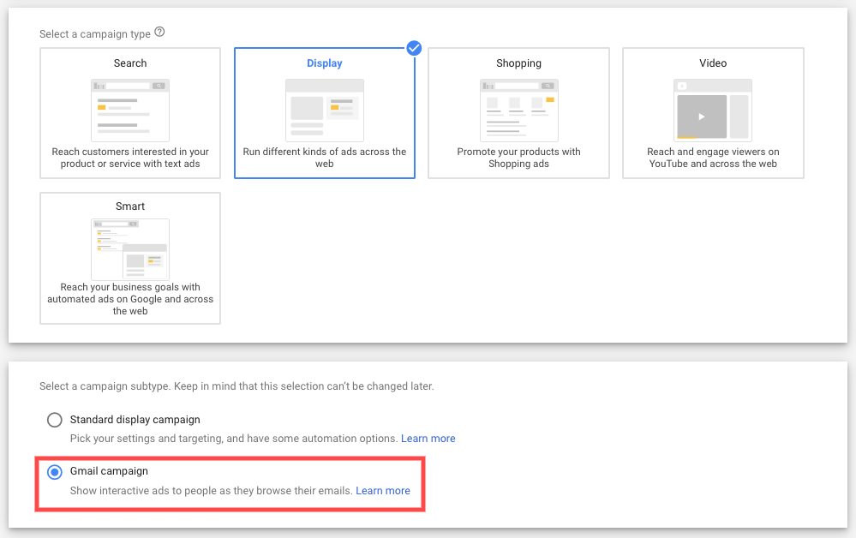Choose the Display campaign type card
856x538 pixels.
pos(324,113)
